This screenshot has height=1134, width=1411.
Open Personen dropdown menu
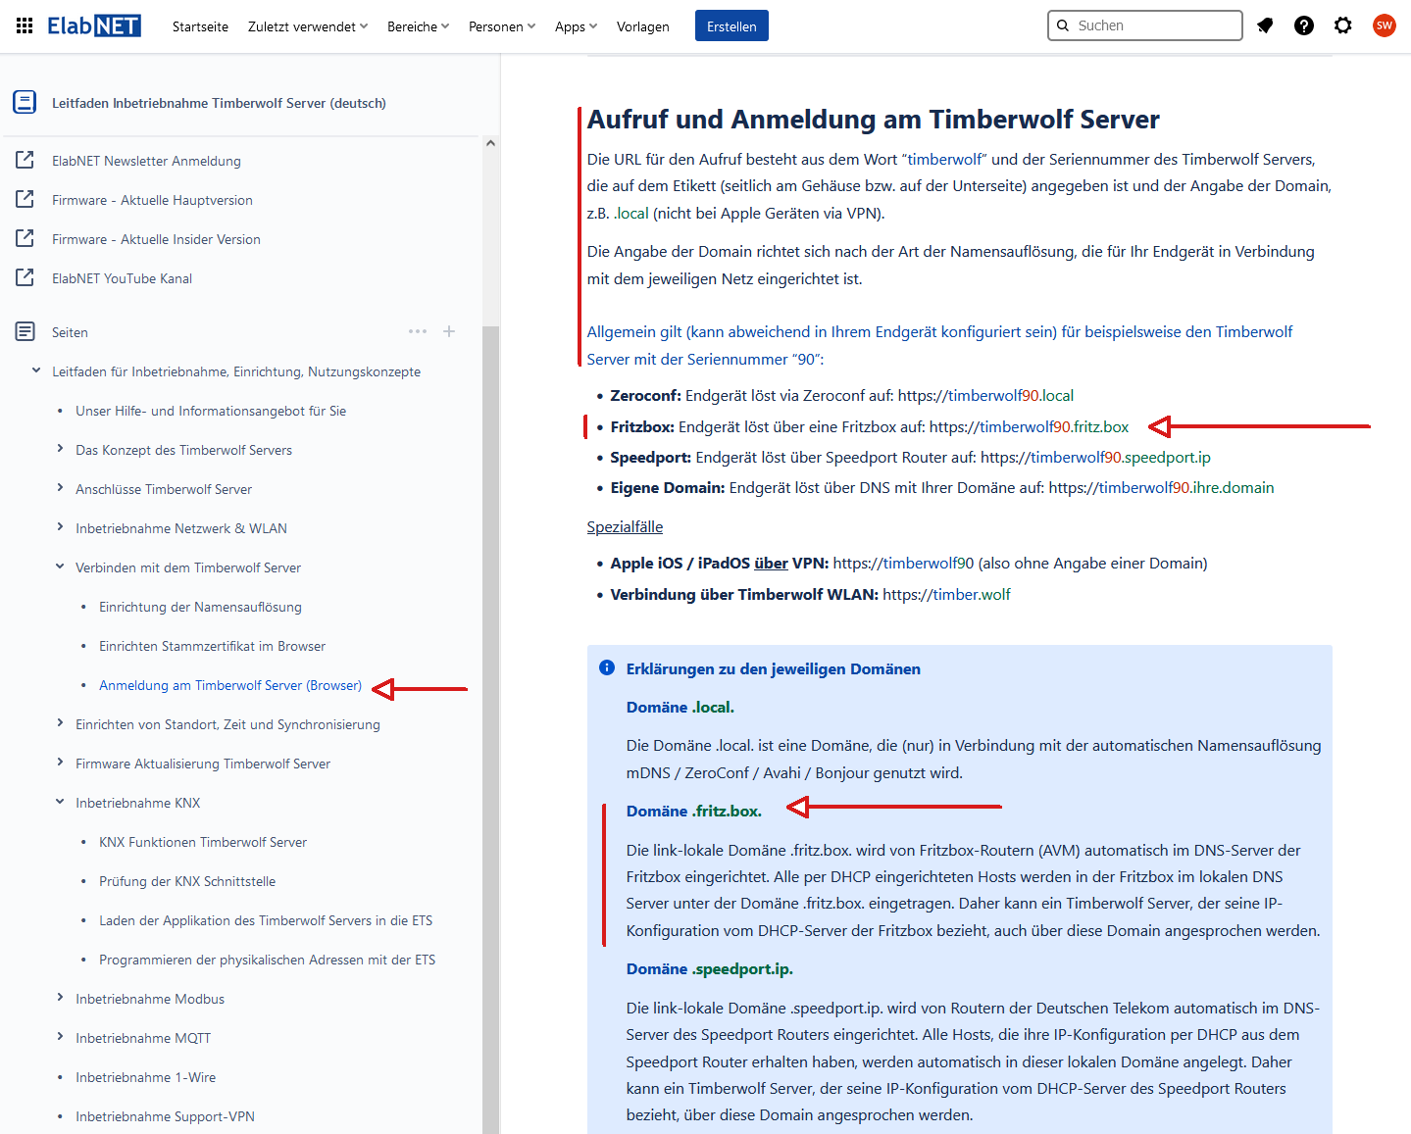click(502, 26)
